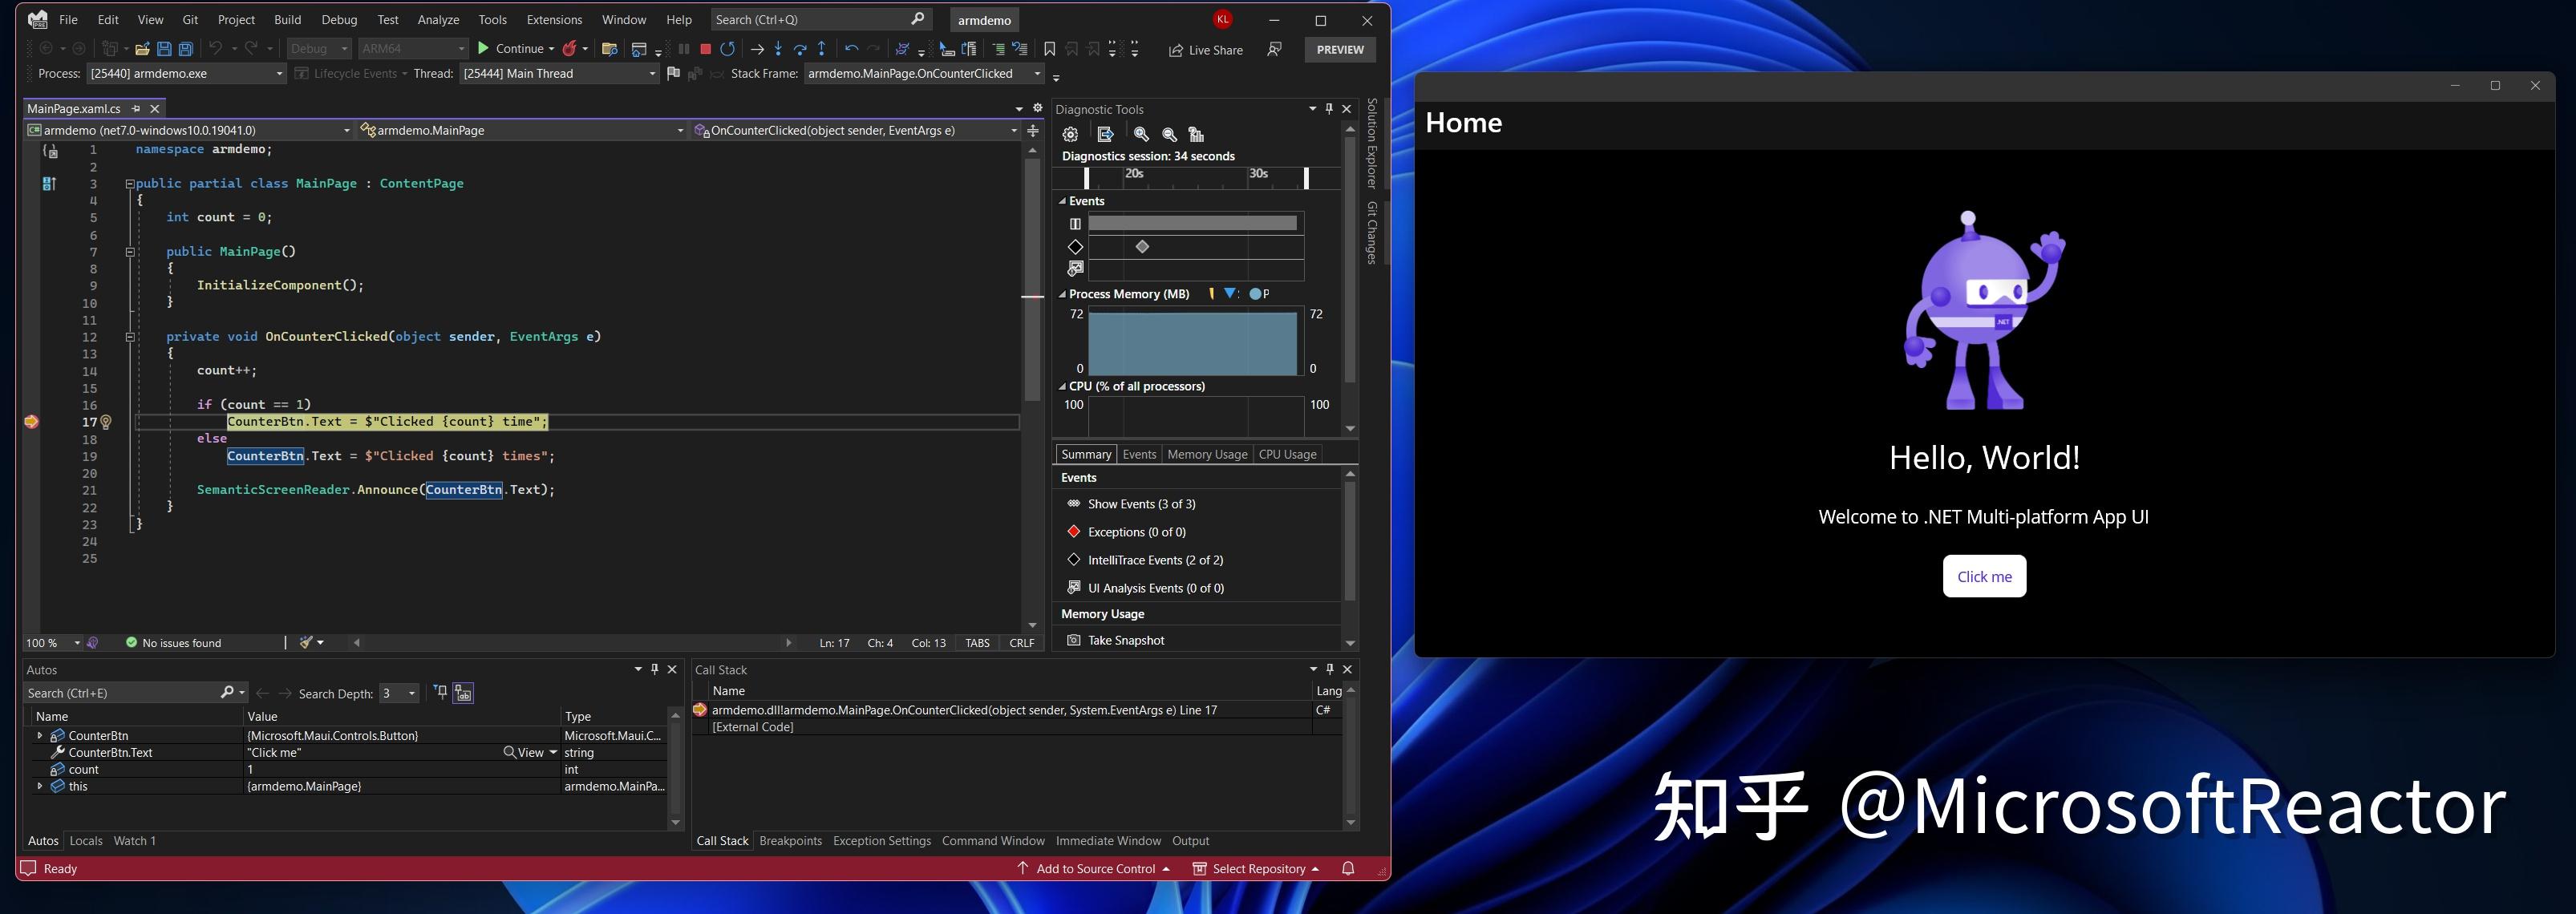Take a memory snapshot
Screen dimensions: 2576x914
(1126, 640)
